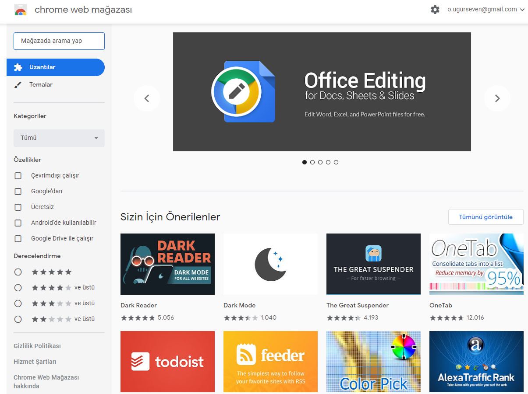Enable Google Drive ile çalışır filter

click(x=18, y=239)
